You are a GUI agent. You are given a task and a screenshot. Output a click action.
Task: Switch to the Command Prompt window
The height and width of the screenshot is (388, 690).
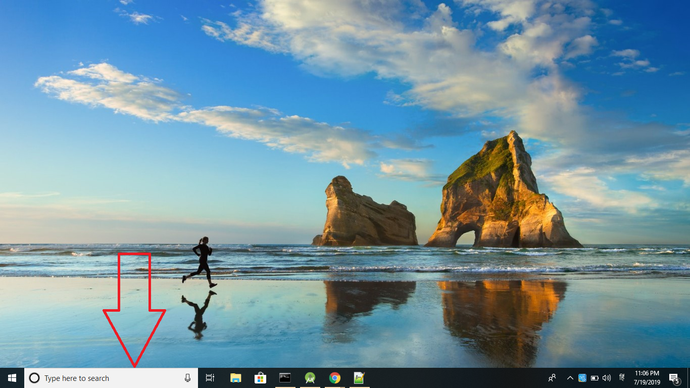(x=285, y=378)
